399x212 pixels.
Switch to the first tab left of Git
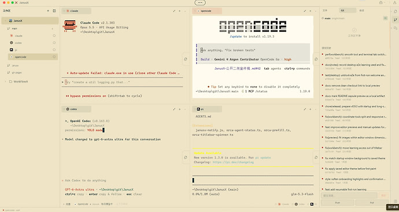click(325, 10)
